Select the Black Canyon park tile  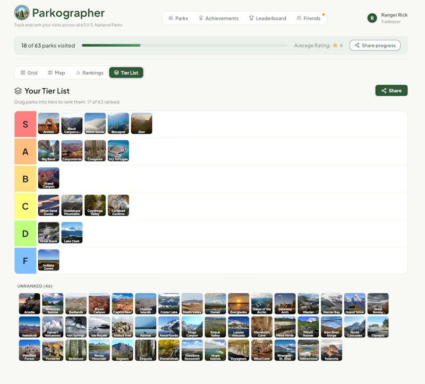[x=72, y=123]
